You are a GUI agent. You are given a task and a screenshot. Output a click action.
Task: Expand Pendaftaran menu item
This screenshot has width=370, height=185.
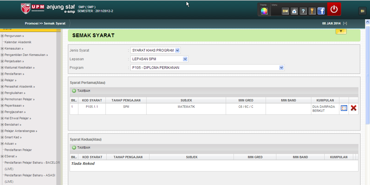pos(14,74)
